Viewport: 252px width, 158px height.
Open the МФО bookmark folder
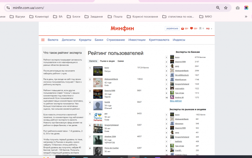[205, 16]
